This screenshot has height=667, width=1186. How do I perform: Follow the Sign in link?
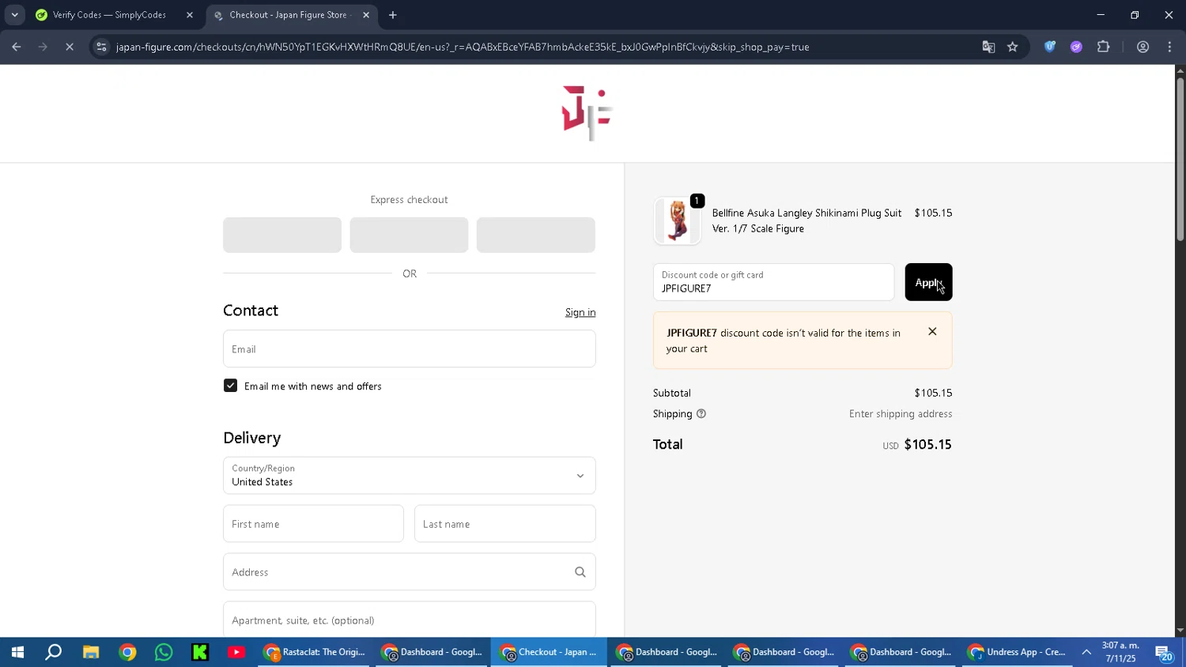(580, 312)
